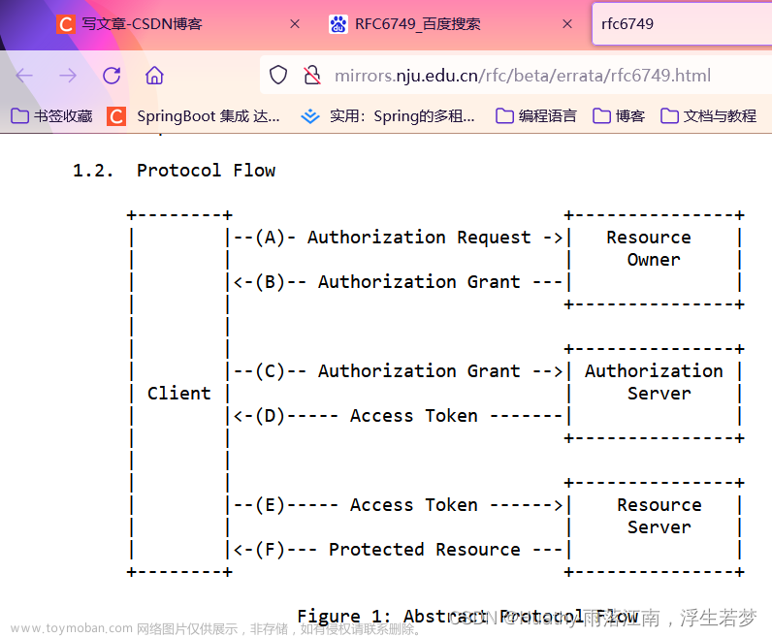Open the tracking protection shield icon
This screenshot has width=772, height=637.
[278, 76]
